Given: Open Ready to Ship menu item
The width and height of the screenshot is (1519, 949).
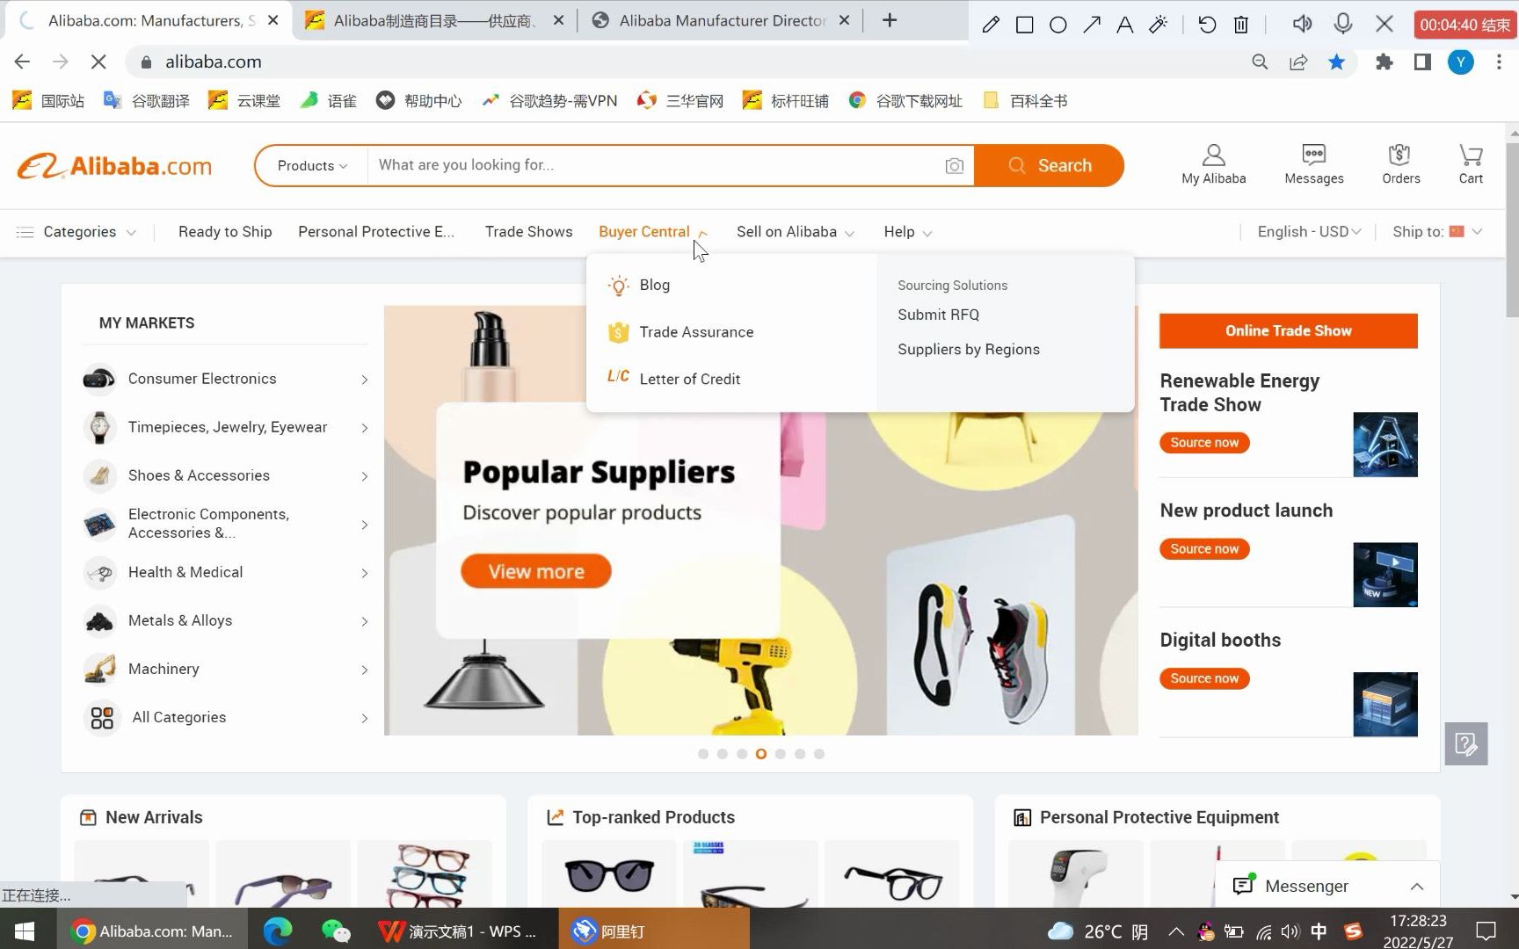Looking at the screenshot, I should tap(225, 232).
